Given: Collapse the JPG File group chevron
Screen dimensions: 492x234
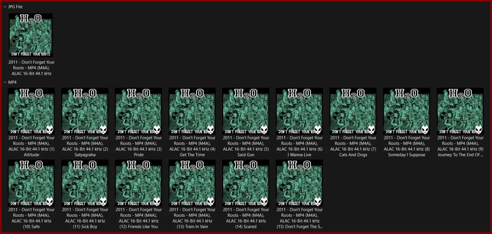Looking at the screenshot, I should [5, 7].
